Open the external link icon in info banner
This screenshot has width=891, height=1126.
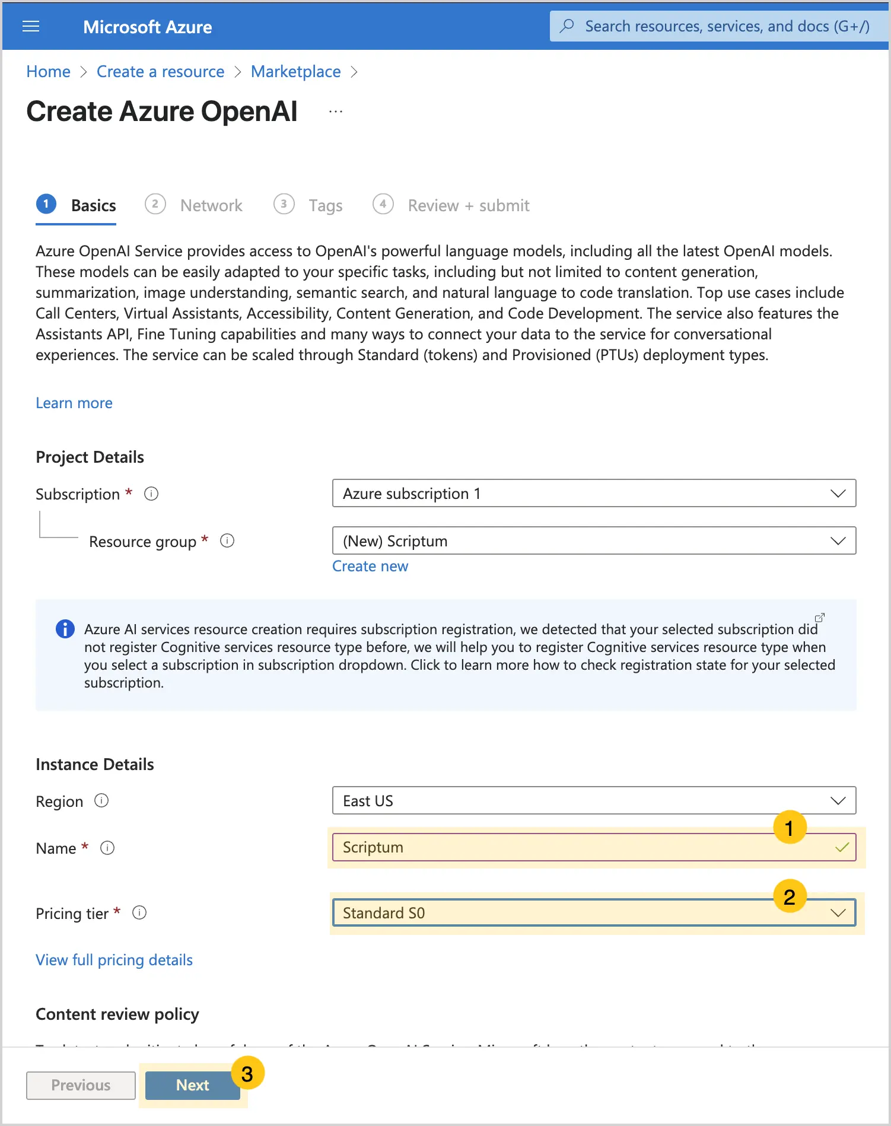point(820,618)
